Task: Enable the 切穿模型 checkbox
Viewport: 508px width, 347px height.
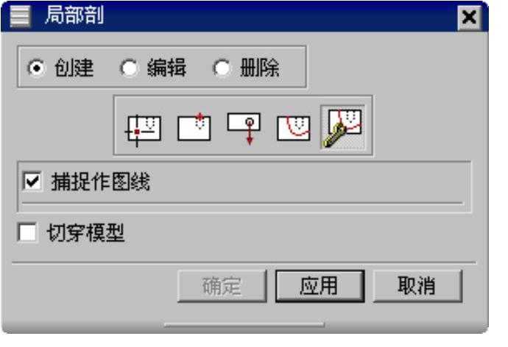Action: click(27, 232)
